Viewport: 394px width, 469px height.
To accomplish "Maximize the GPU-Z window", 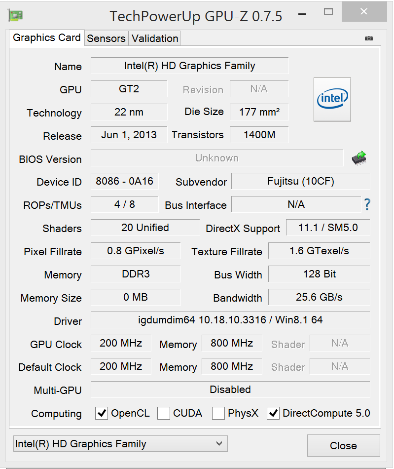I will (328, 11).
